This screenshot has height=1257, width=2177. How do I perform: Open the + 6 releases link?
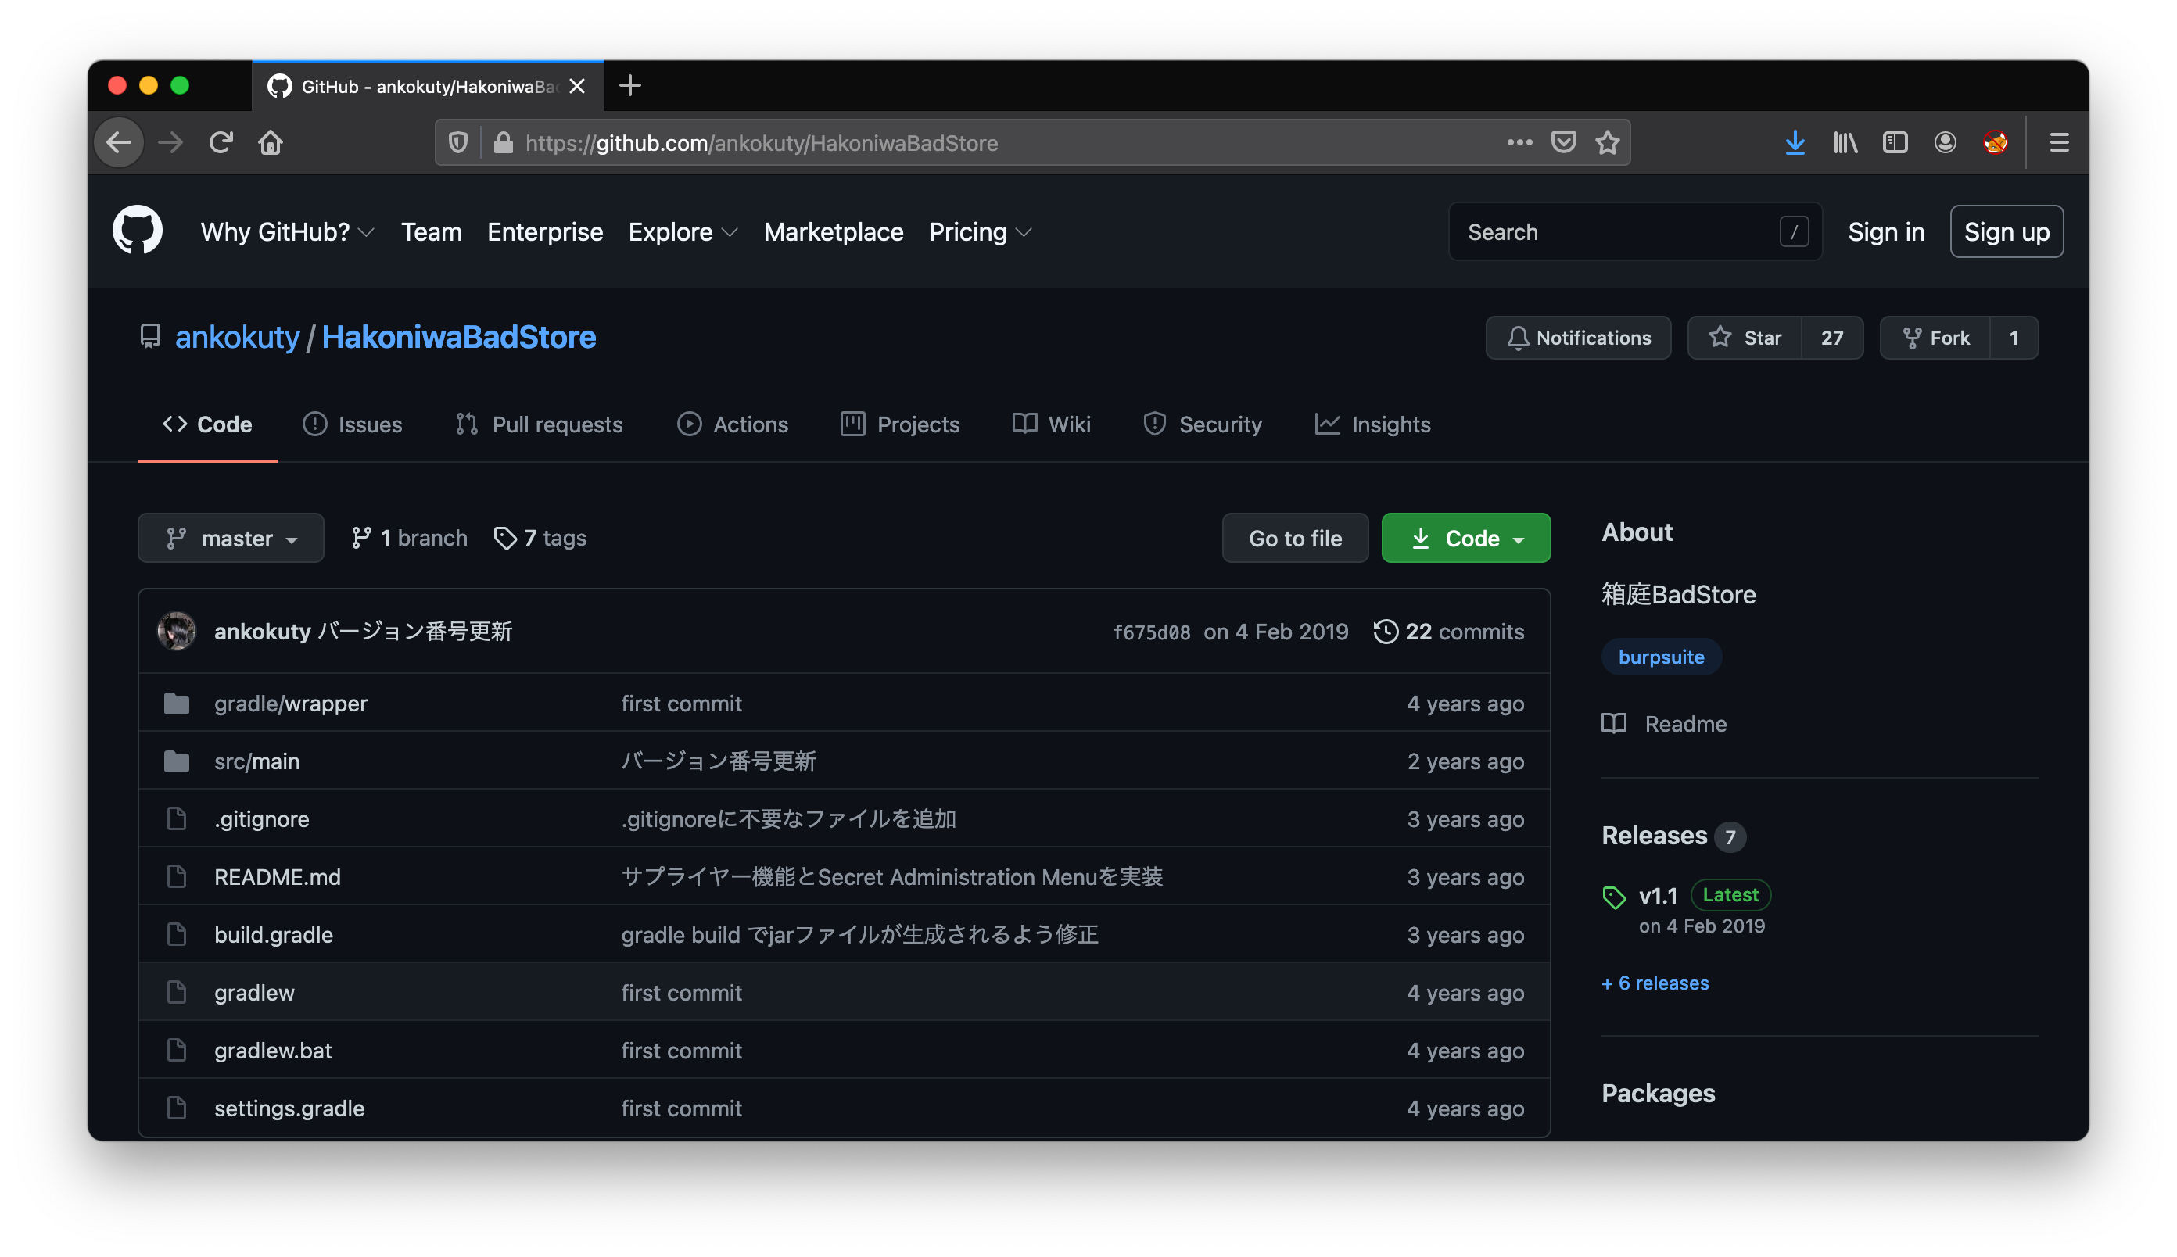[1655, 983]
